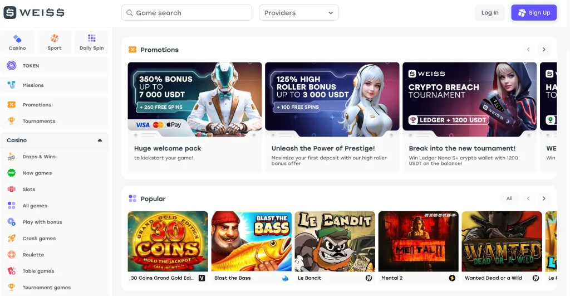The width and height of the screenshot is (570, 296).
Task: Go to next promotions slide arrow
Action: (x=544, y=50)
